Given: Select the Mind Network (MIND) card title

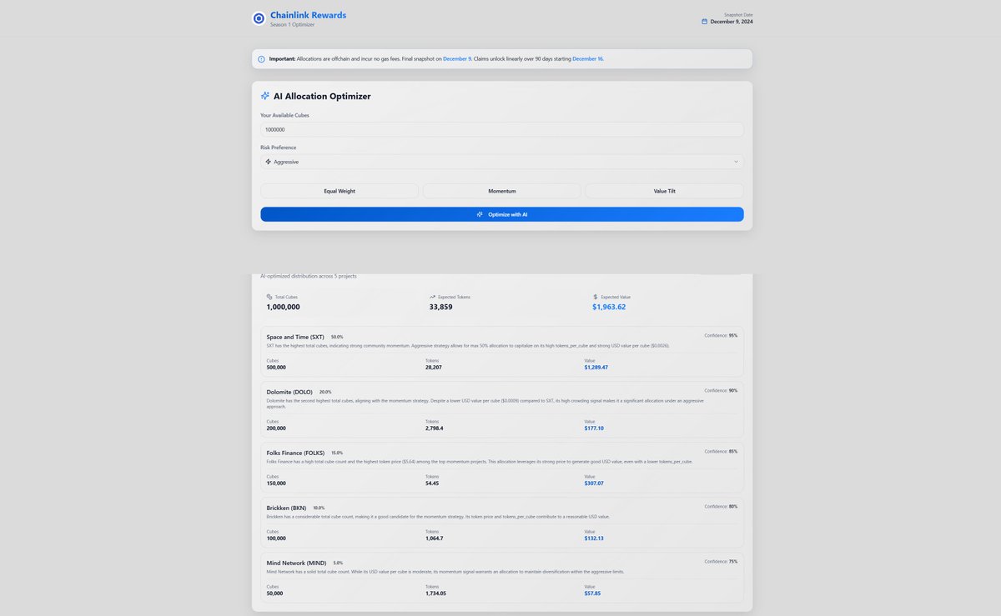Looking at the screenshot, I should (296, 563).
